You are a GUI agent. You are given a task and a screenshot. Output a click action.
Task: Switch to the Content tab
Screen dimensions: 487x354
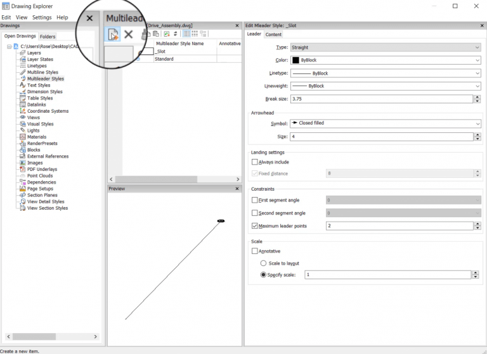[x=273, y=34]
